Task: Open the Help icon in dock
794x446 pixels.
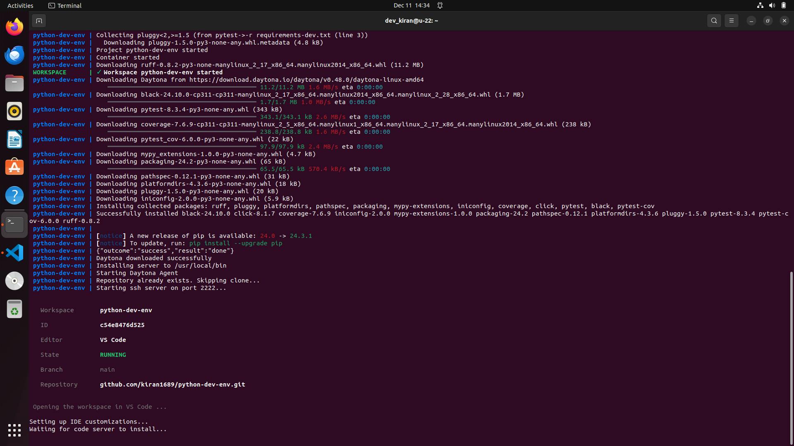Action: click(14, 195)
